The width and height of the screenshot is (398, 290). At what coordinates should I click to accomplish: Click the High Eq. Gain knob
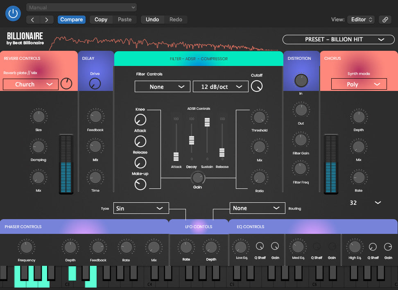[x=388, y=247]
